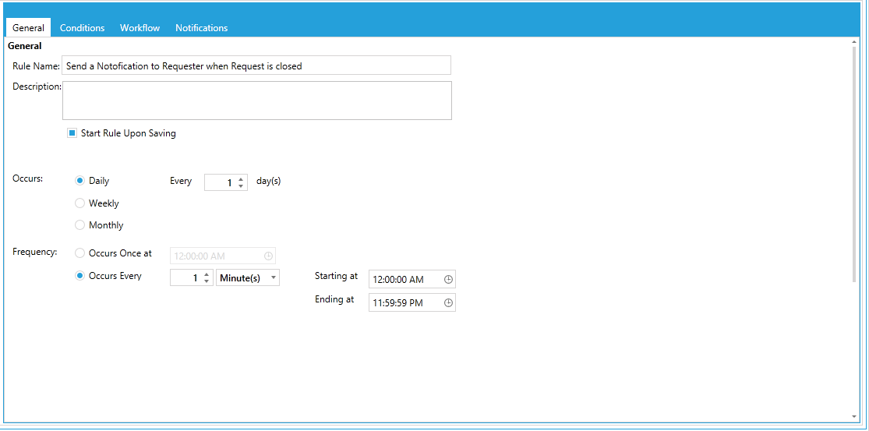Decrease the Every day(s) value
Screen dimensions: 869x431
241,186
